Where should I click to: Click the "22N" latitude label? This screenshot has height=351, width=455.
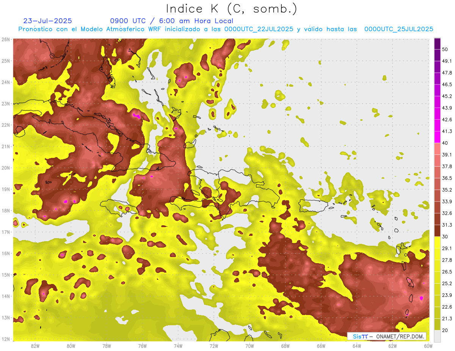click(x=5, y=125)
